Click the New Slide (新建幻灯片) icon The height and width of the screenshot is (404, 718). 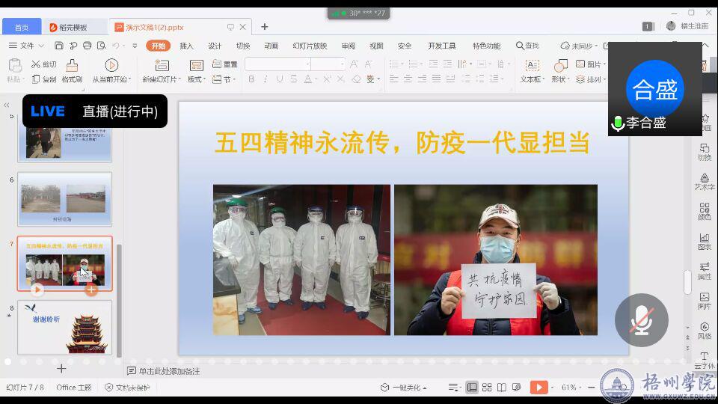[x=161, y=66]
